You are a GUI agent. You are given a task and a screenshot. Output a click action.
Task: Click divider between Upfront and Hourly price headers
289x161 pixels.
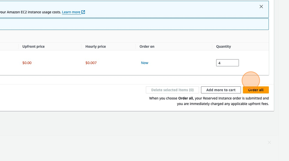(x=81, y=47)
